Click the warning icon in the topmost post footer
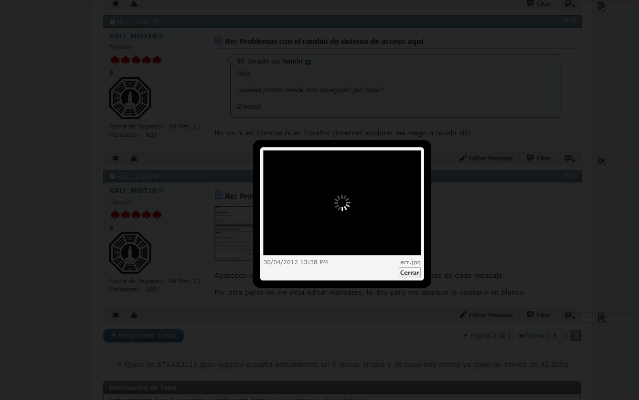 134,4
